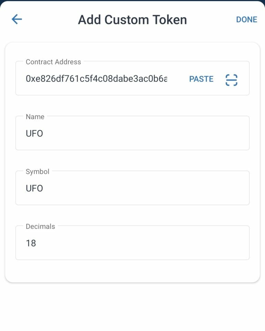Place cursor on UFO in Symbol field
Image resolution: width=265 pixels, height=331 pixels.
(x=34, y=188)
